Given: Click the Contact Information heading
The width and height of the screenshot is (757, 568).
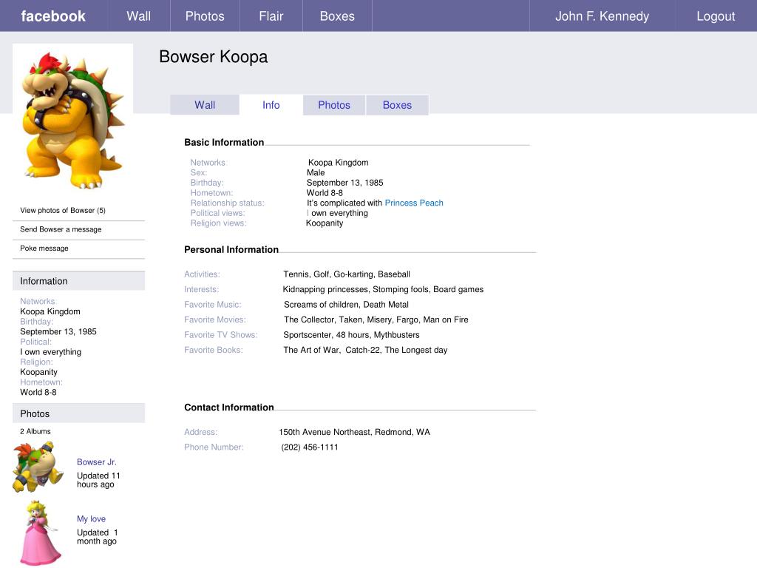Looking at the screenshot, I should click(x=229, y=408).
